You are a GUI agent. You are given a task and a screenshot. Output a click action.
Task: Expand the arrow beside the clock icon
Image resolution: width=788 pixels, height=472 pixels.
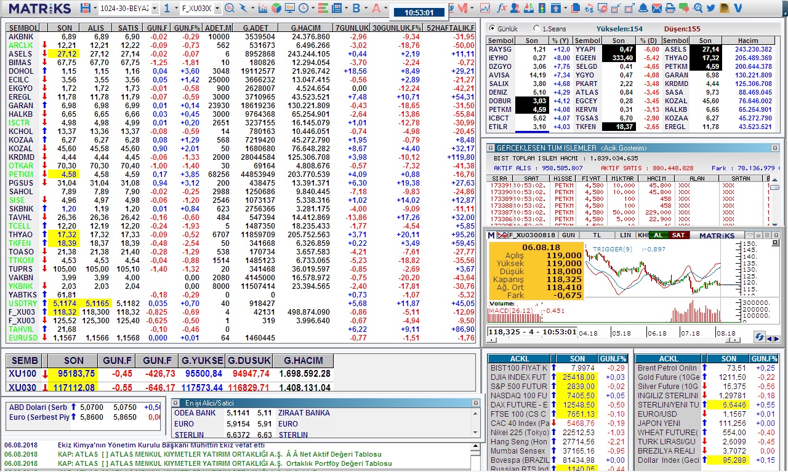tap(313, 8)
